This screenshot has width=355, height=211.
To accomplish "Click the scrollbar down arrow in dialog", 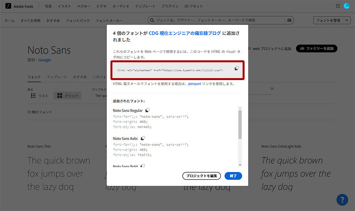I will click(x=240, y=165).
